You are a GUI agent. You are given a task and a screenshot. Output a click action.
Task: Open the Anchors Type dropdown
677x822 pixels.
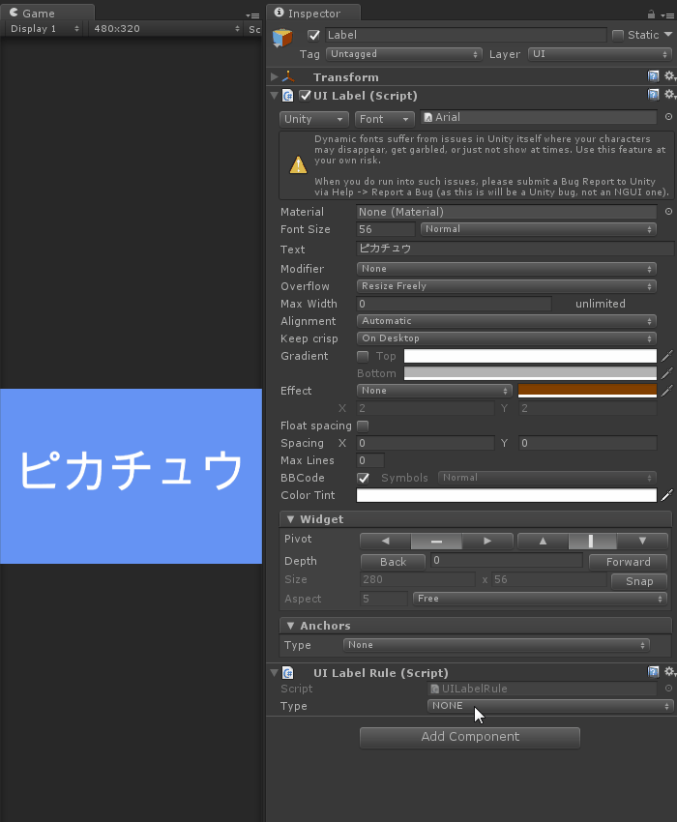click(x=496, y=645)
